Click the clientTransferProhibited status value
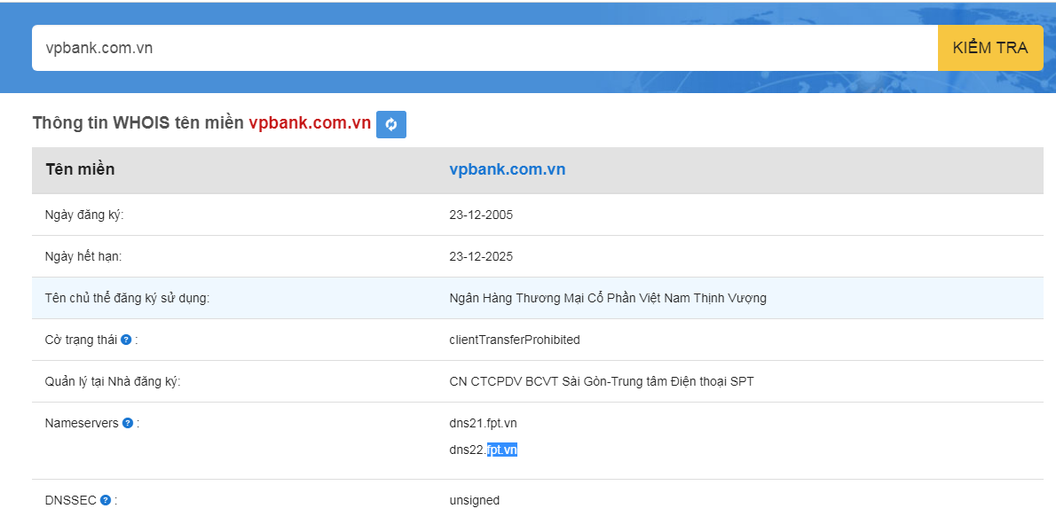Viewport: 1056px width, 532px height. tap(515, 340)
